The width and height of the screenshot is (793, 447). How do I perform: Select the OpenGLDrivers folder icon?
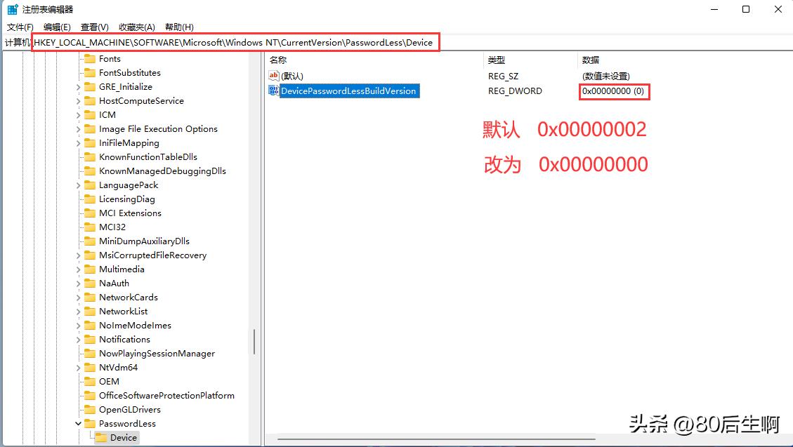coord(91,409)
